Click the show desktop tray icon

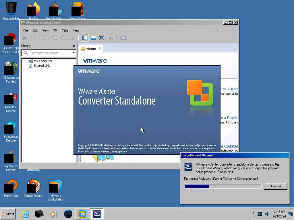coord(291,214)
